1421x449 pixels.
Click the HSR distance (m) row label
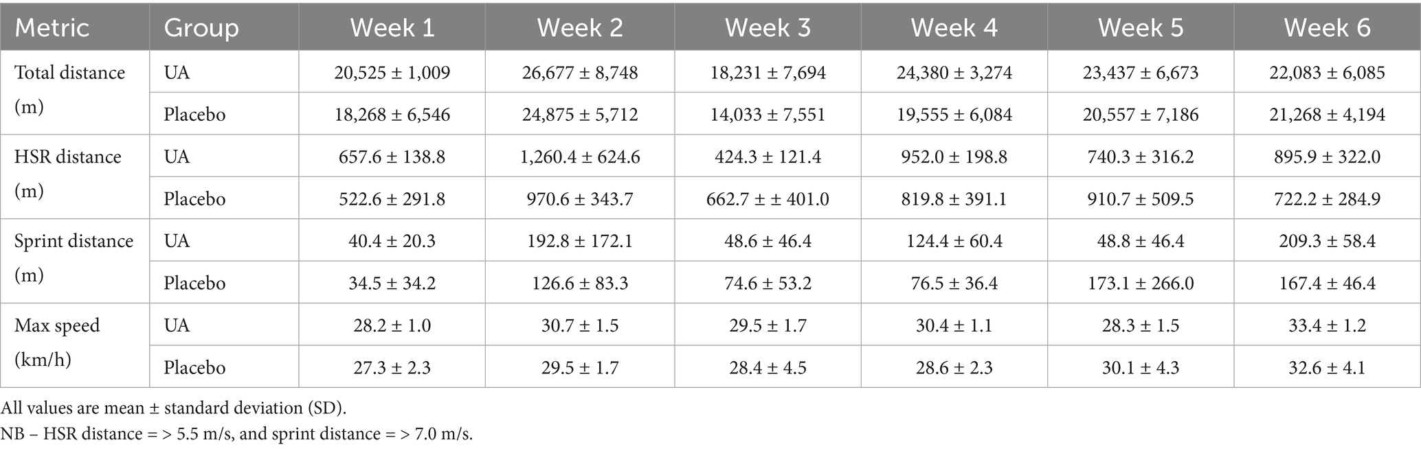tap(67, 174)
